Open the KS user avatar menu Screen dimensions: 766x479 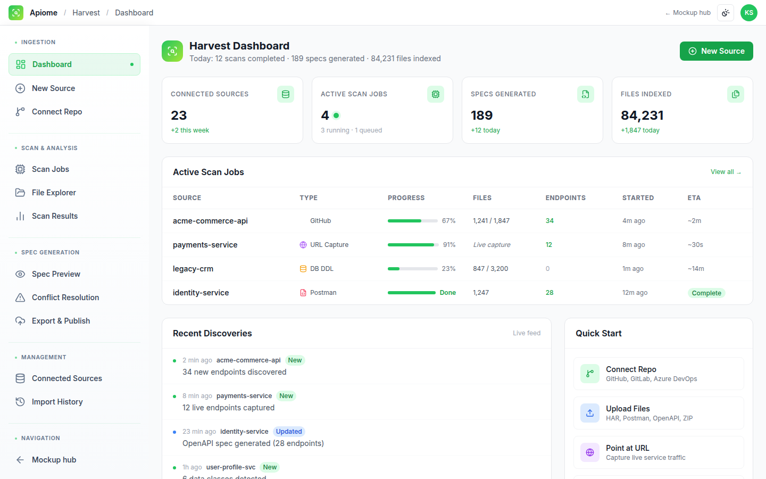point(749,13)
